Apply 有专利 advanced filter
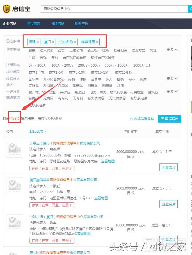 click(x=63, y=98)
